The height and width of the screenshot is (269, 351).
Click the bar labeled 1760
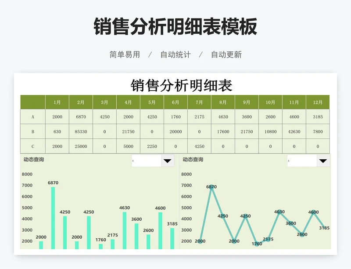click(x=101, y=246)
